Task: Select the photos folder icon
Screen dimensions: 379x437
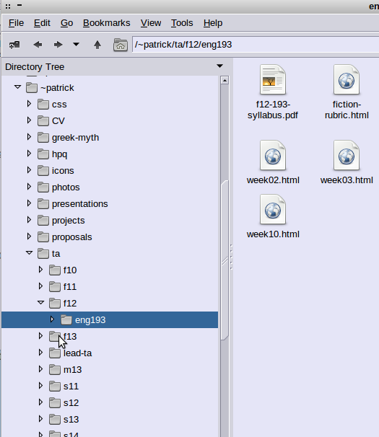Action: click(43, 187)
